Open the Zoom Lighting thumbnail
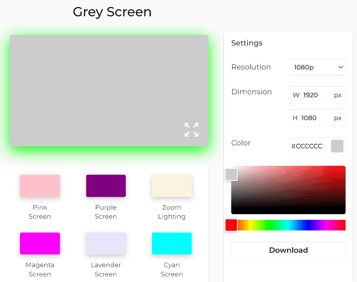 click(172, 186)
